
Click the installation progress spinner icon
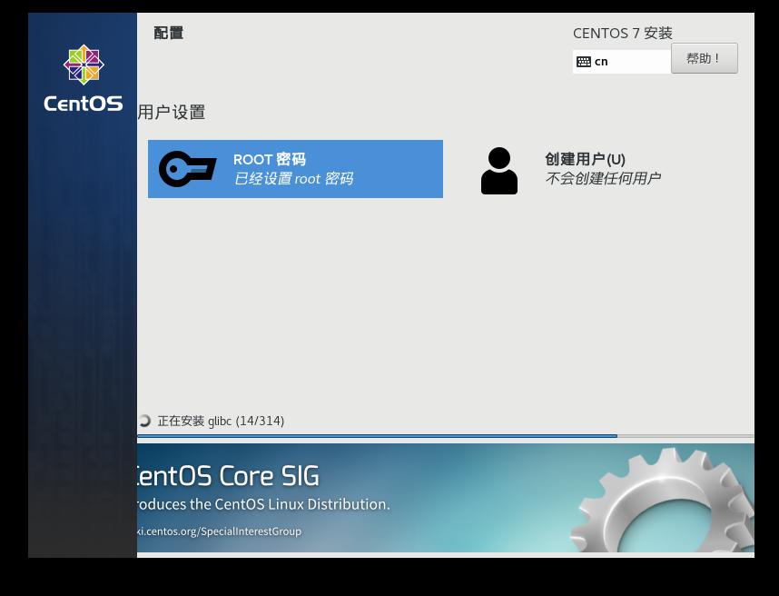pos(144,421)
